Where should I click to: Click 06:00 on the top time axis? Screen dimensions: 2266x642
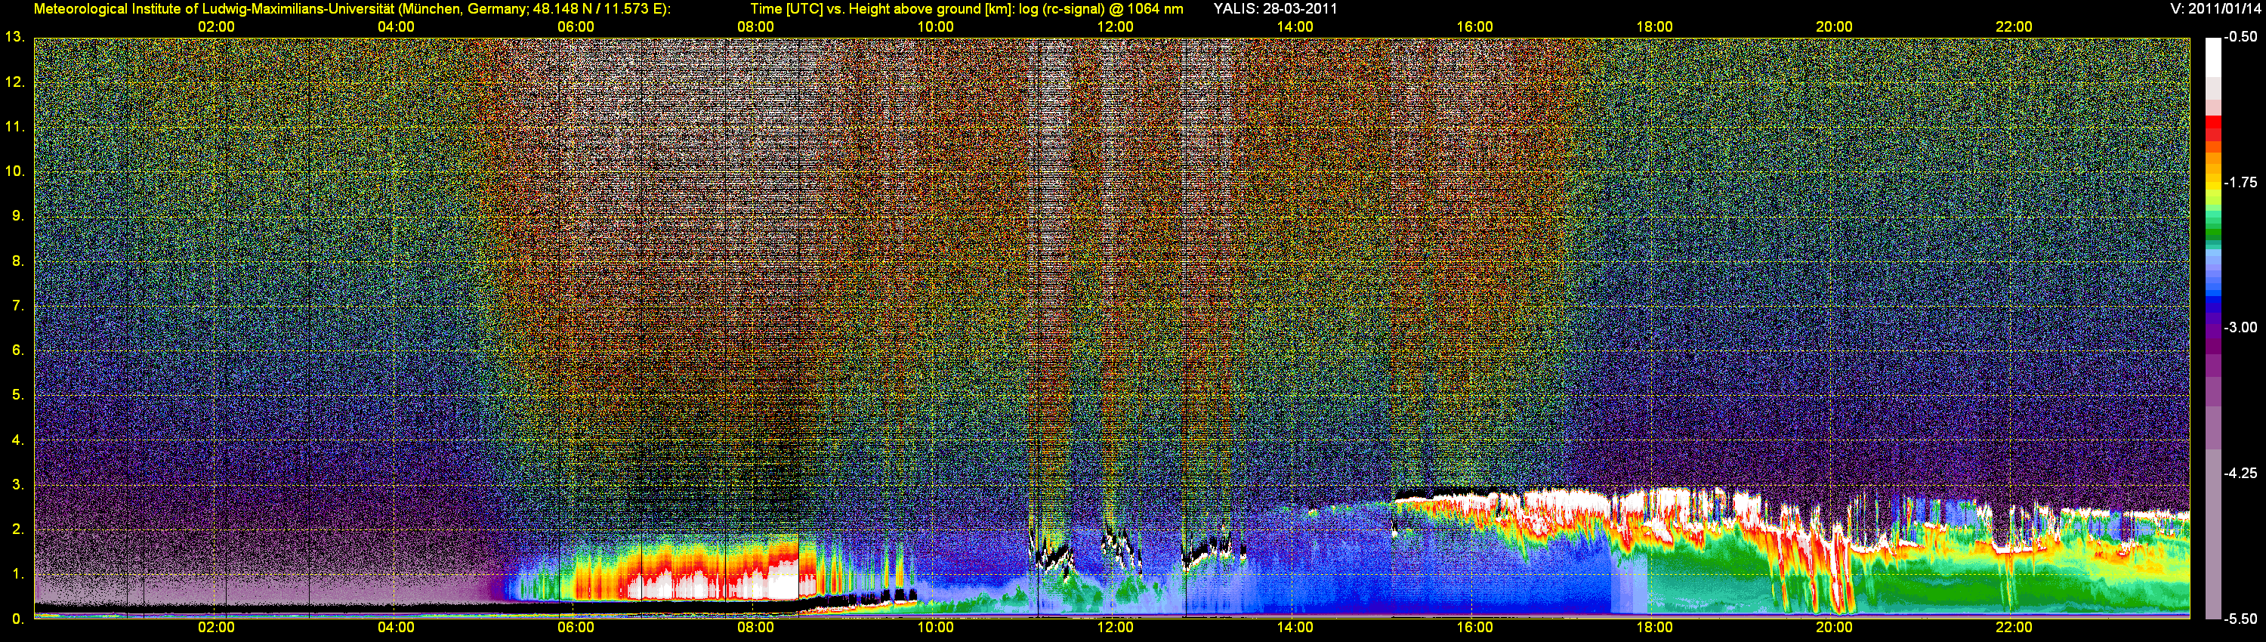tap(576, 26)
